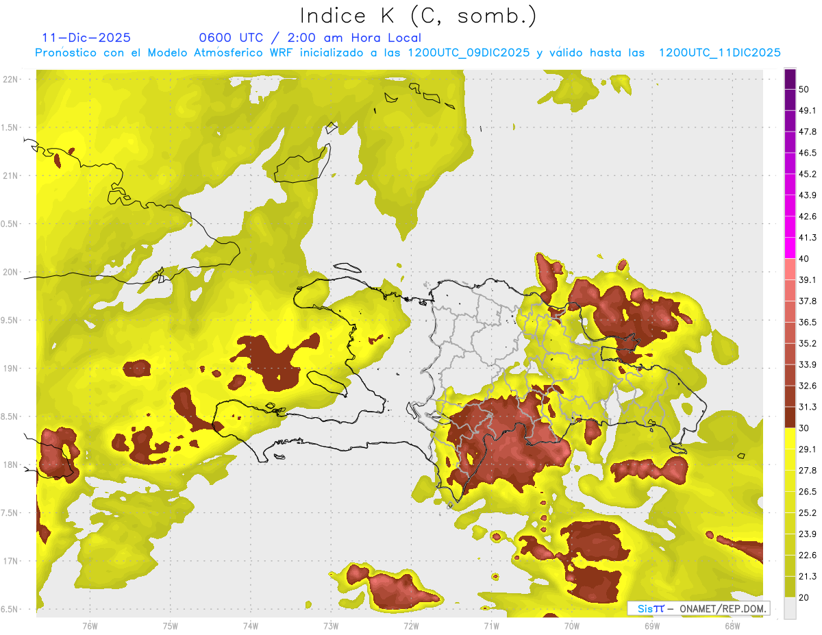Click the '18N' latitude label

pyautogui.click(x=12, y=465)
